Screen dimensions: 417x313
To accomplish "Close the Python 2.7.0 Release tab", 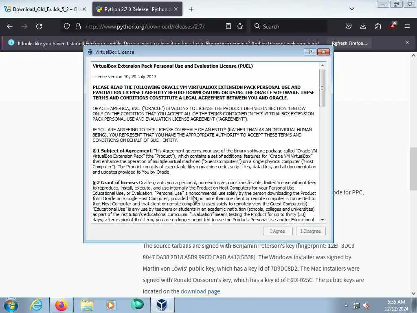I will coord(176,9).
